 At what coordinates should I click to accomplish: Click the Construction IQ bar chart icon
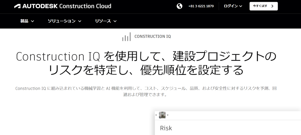click(x=126, y=37)
